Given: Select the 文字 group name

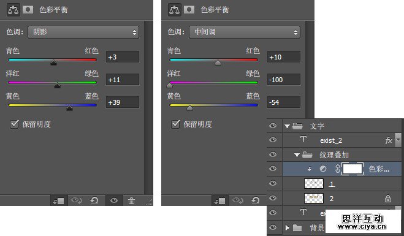Looking at the screenshot, I should pos(317,126).
